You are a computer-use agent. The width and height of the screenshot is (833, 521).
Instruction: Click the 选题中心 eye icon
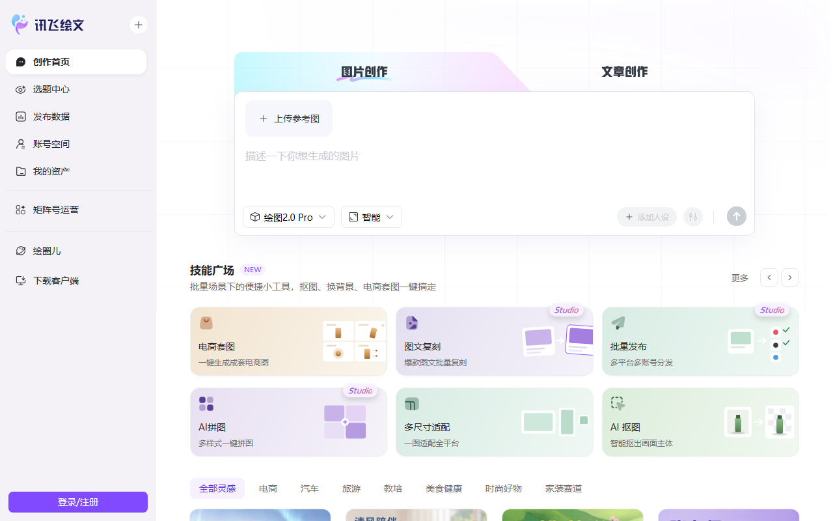tap(21, 89)
